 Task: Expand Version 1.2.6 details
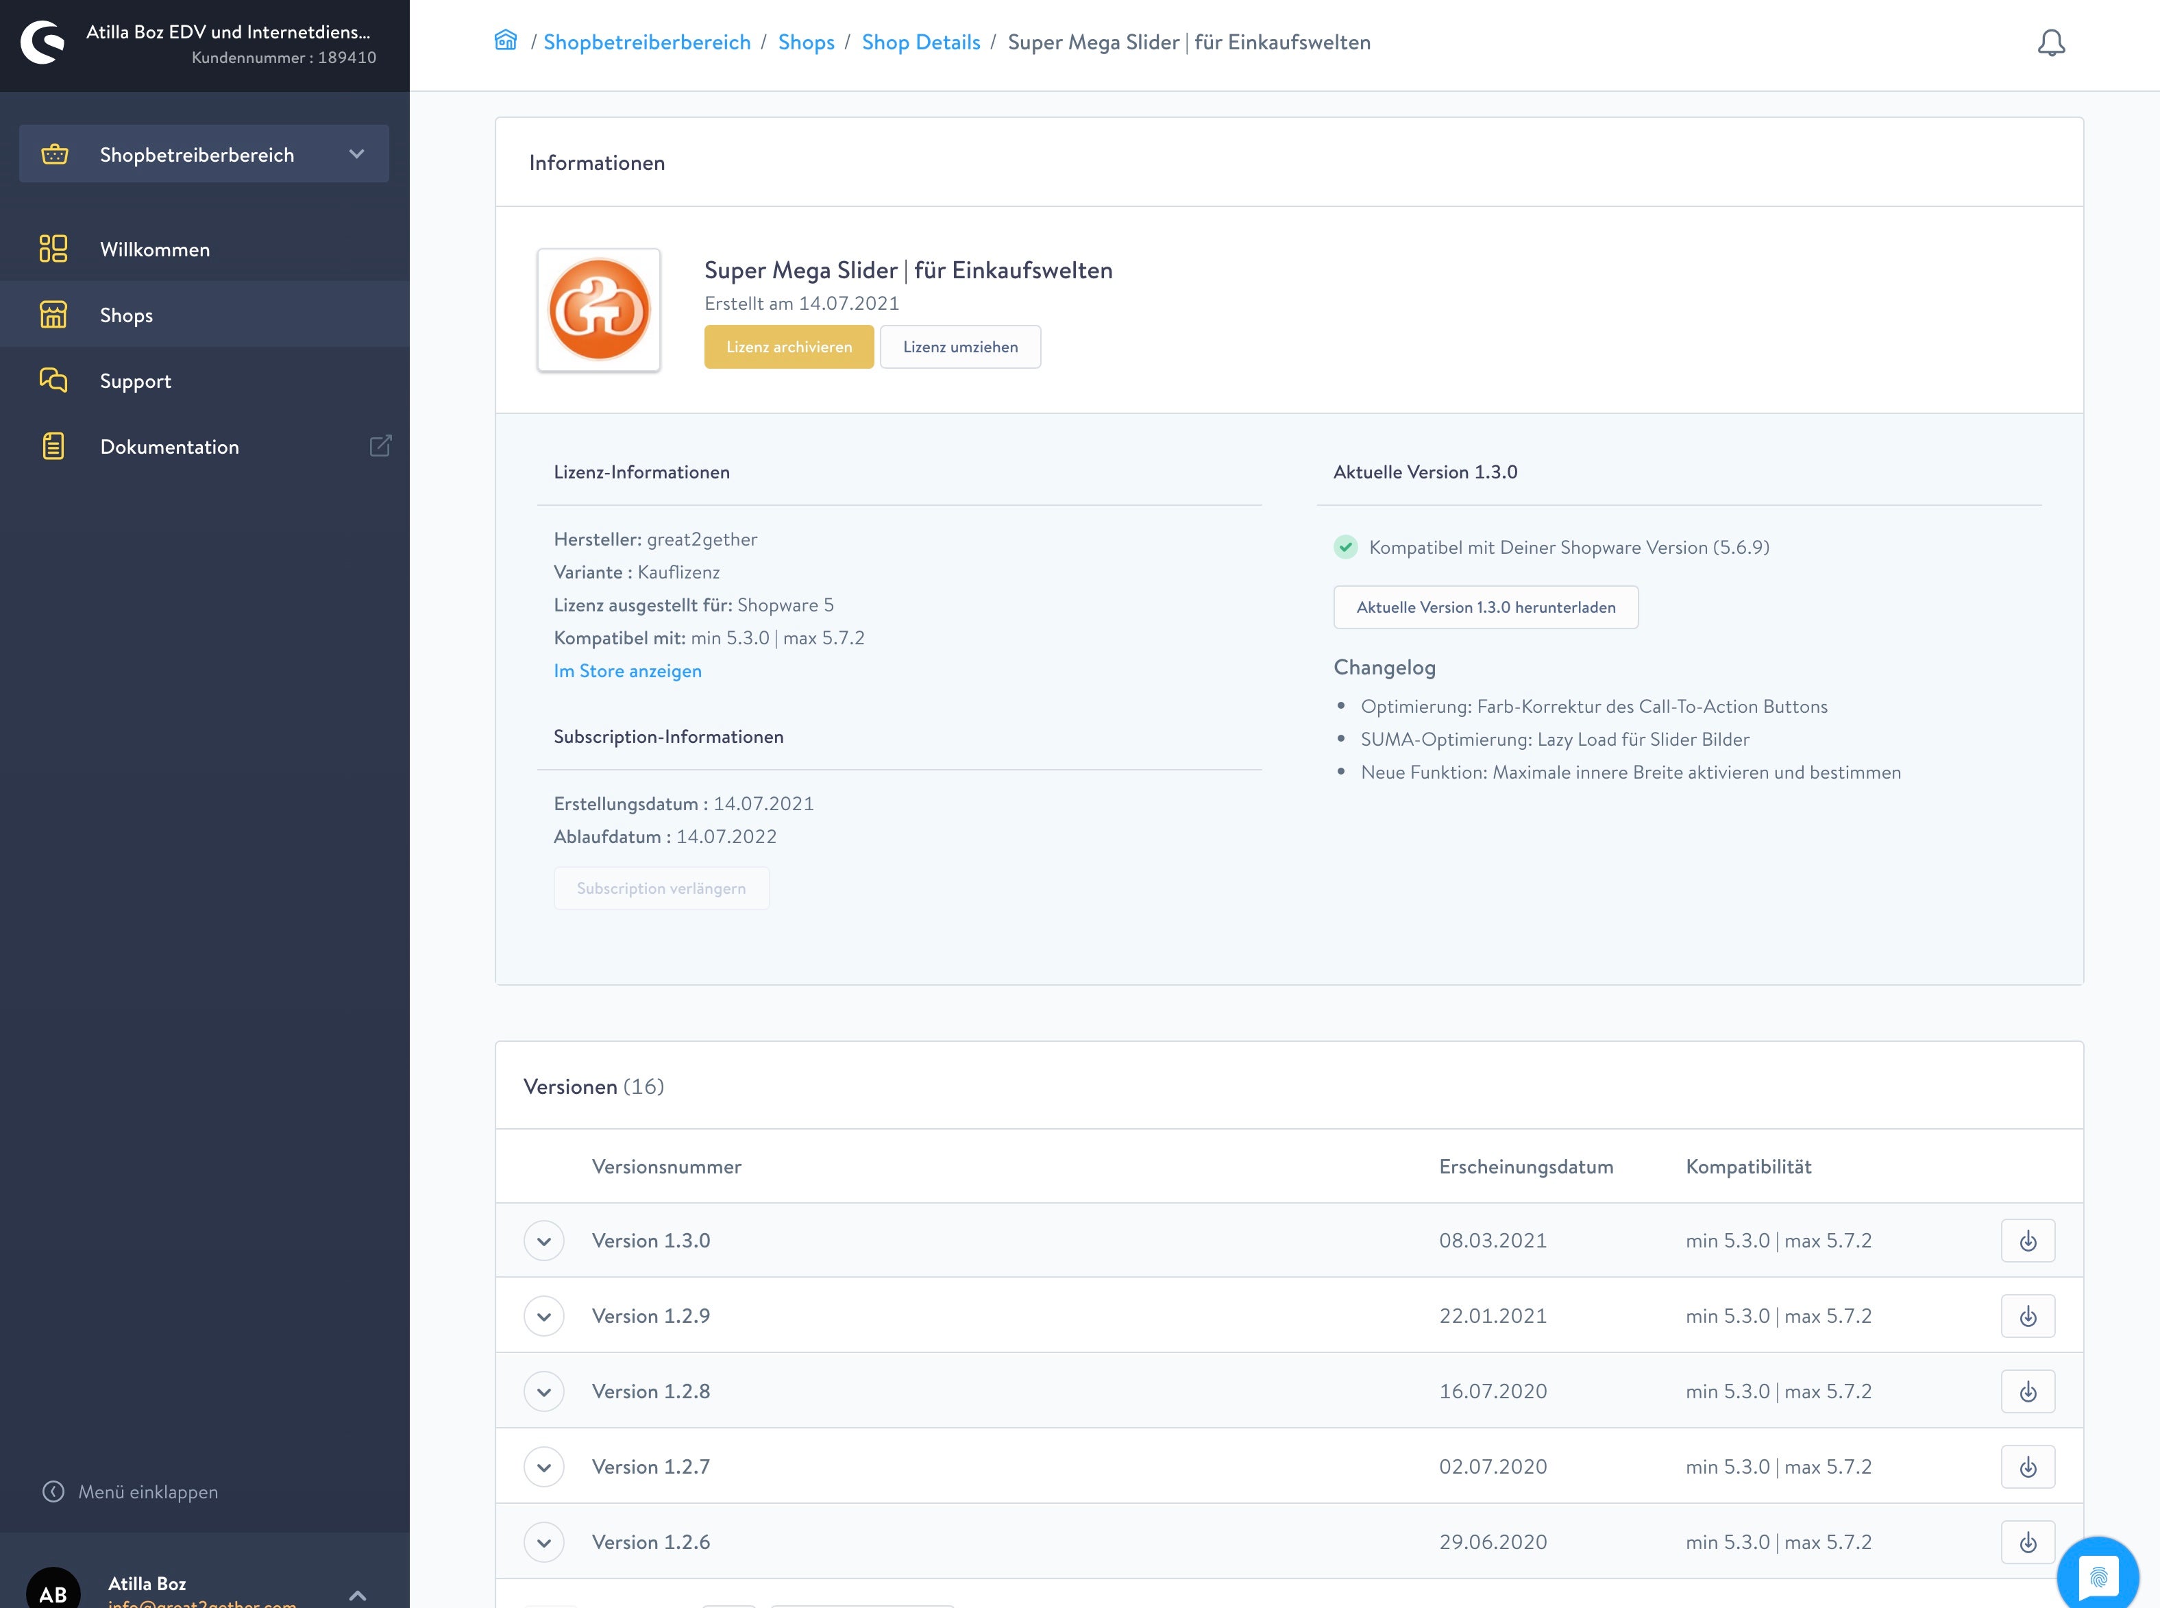coord(544,1543)
